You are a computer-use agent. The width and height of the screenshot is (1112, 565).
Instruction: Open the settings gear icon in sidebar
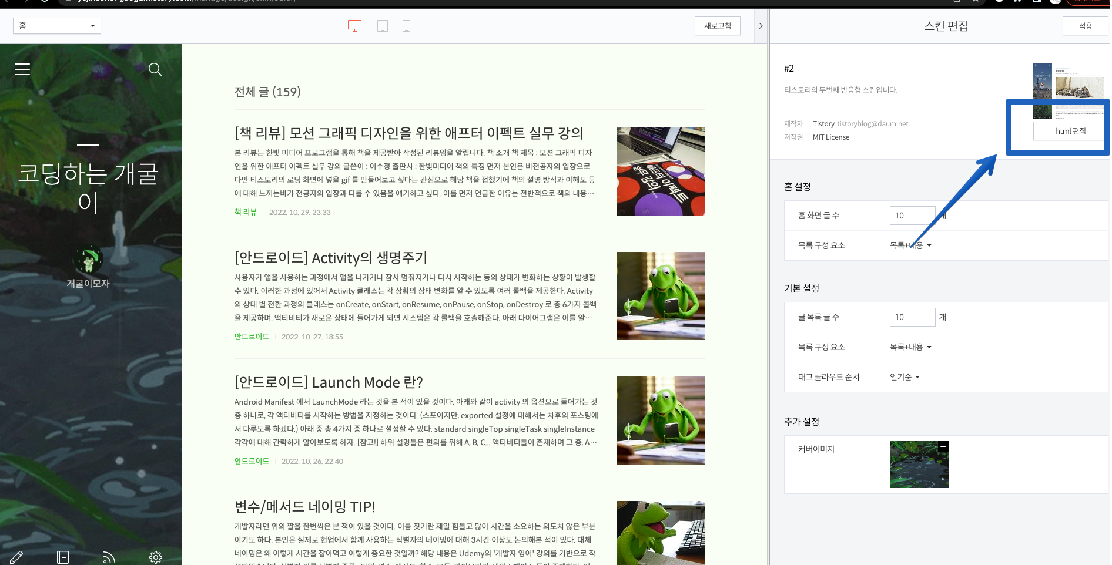pyautogui.click(x=155, y=557)
